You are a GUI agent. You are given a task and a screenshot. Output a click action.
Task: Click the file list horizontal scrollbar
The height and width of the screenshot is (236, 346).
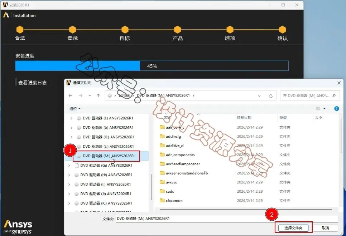(x=246, y=209)
